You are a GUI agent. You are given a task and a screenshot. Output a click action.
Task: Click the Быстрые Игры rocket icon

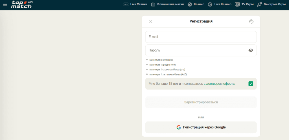pyautogui.click(x=259, y=4)
